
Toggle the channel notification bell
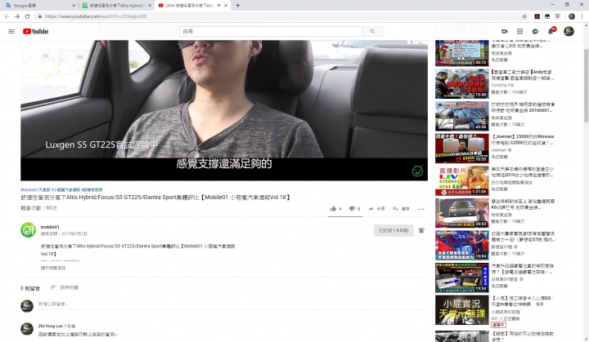(x=421, y=231)
